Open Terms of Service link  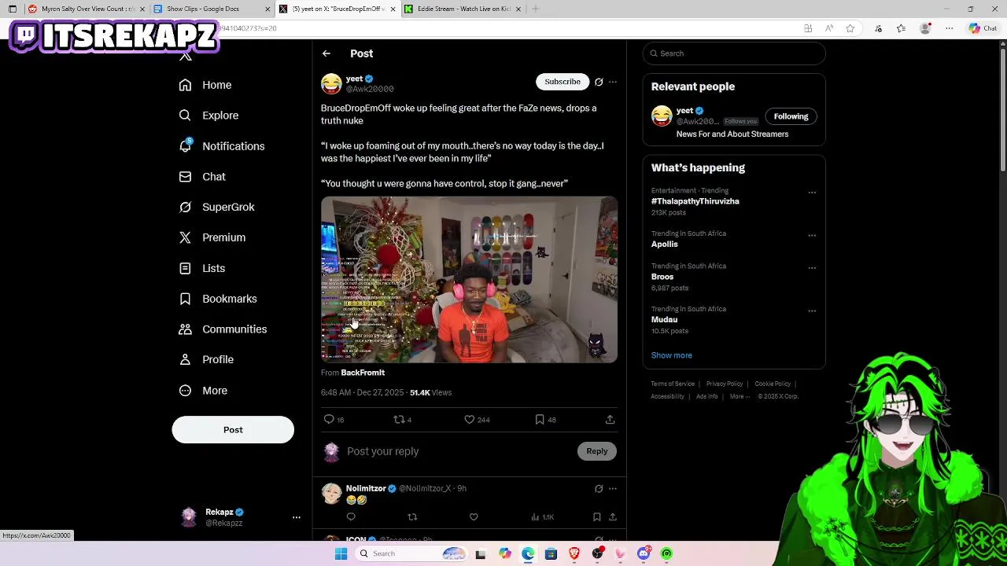673,384
